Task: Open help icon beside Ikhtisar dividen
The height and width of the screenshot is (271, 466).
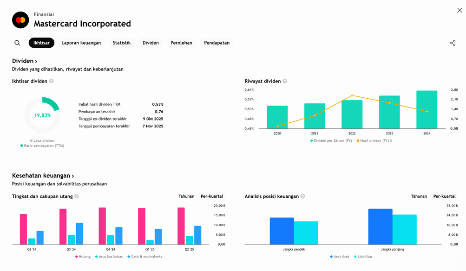Action: coord(52,81)
